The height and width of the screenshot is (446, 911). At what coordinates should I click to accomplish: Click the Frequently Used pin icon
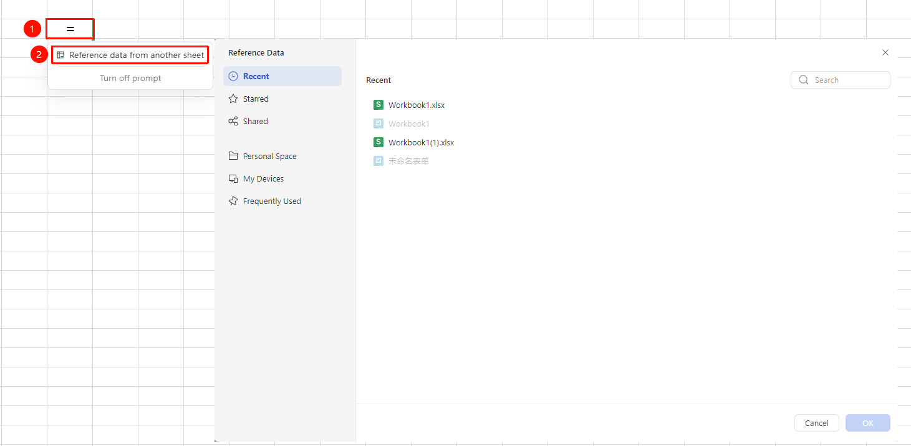click(x=233, y=201)
